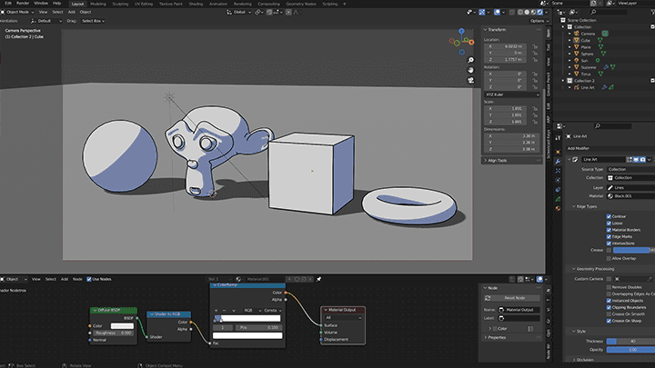Select rendered viewport shading sphere icon
Screen dimensions: 655x368
539,12
